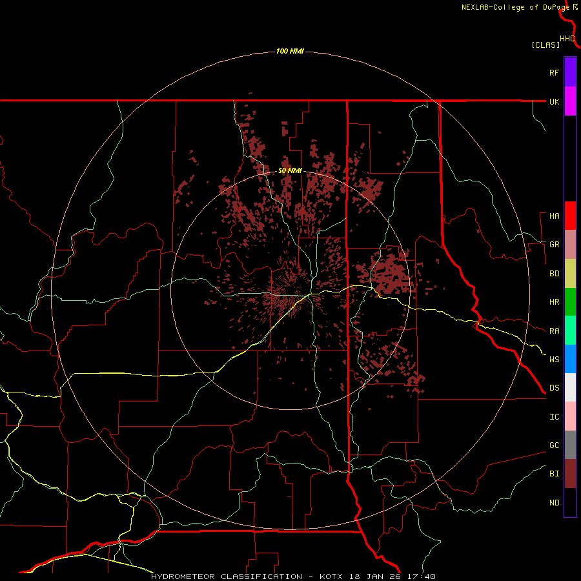Screen dimensions: 581x581
Task: Click the WS legend label text
Action: pos(555,360)
